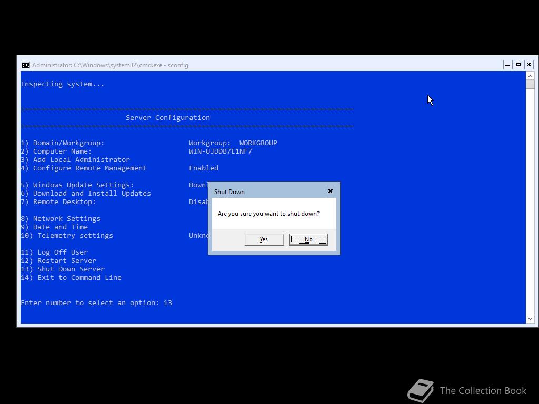Viewport: 539px width, 404px height.
Task: Click the scrollbar down arrow
Action: (x=530, y=319)
